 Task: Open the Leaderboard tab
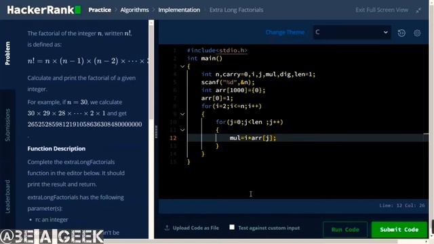[x=7, y=197]
